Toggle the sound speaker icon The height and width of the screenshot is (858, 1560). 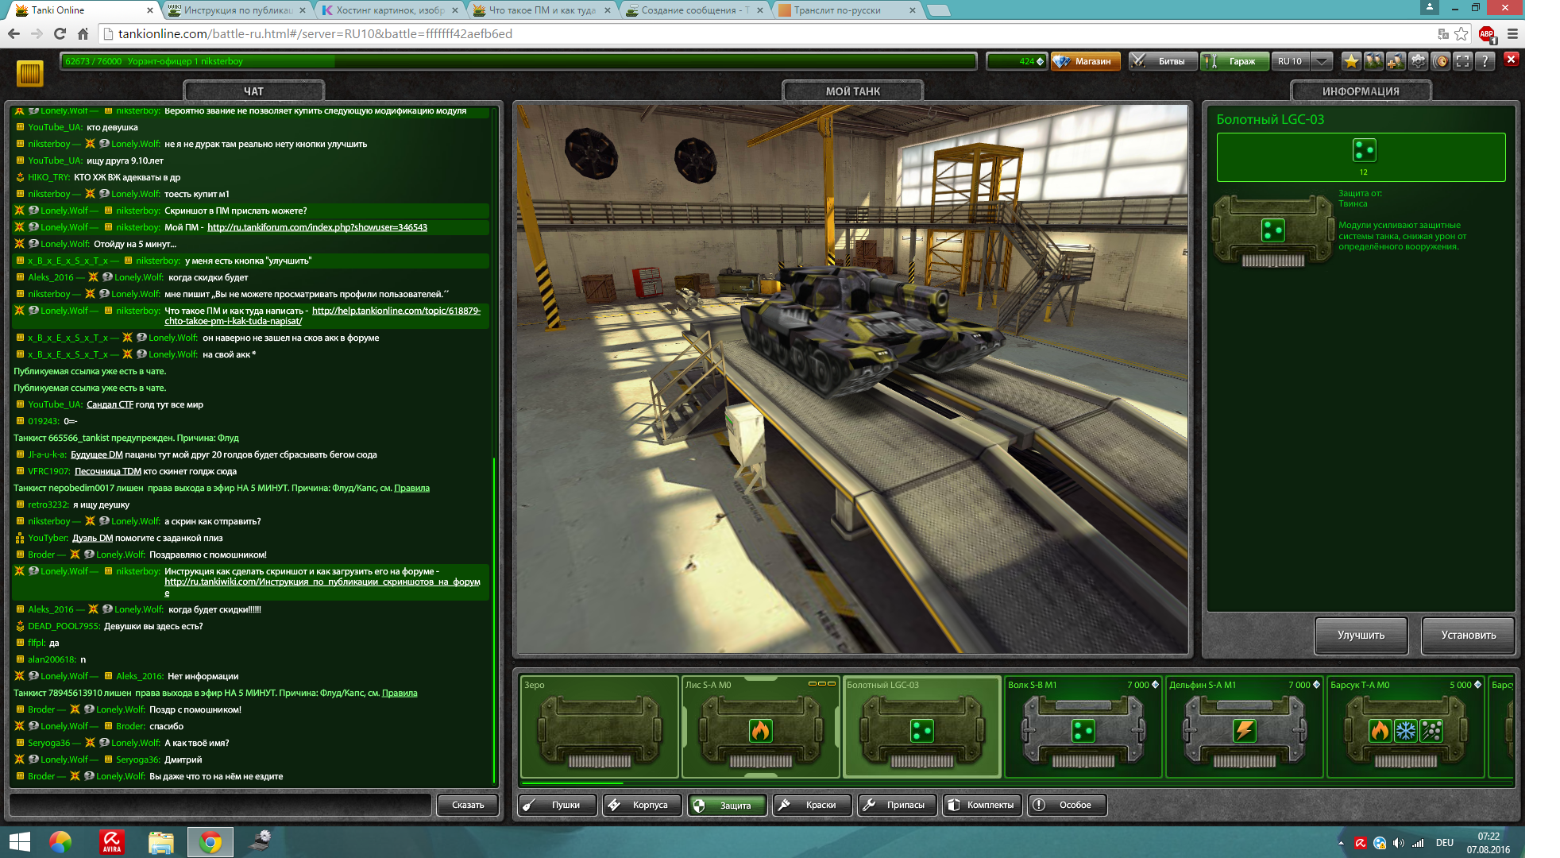point(1441,61)
